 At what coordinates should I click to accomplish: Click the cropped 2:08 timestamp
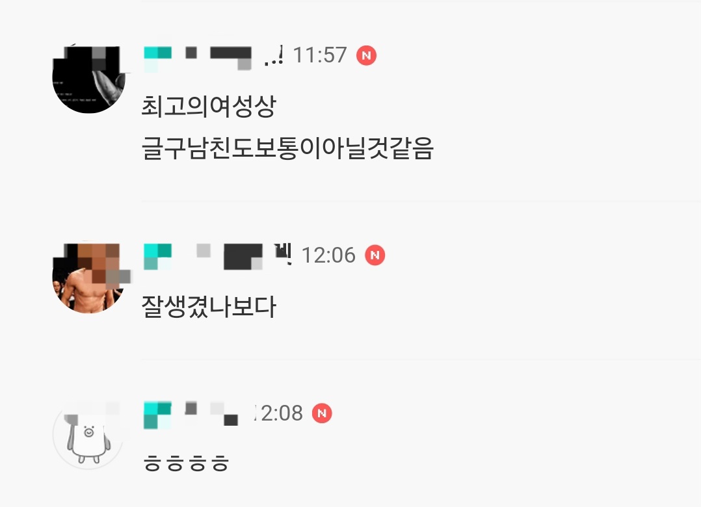pyautogui.click(x=278, y=413)
